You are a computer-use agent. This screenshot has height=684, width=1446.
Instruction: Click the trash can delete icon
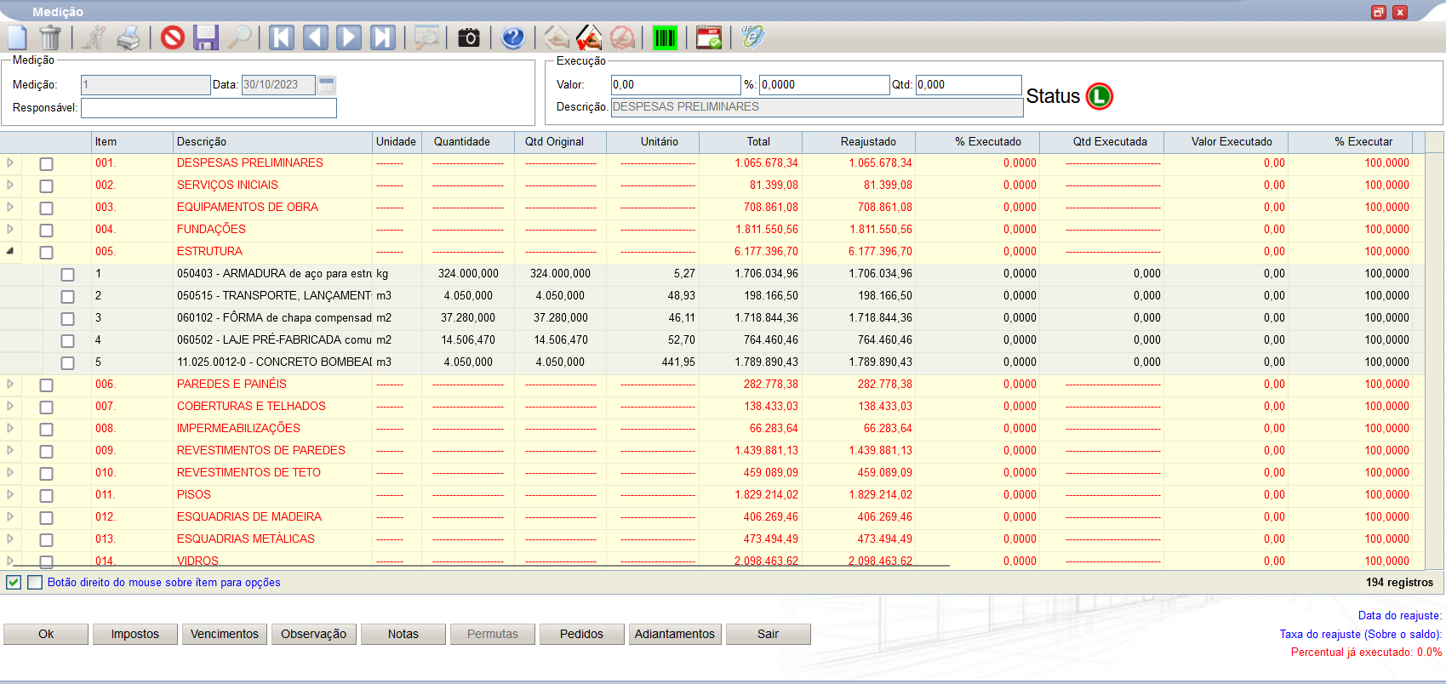pos(50,37)
